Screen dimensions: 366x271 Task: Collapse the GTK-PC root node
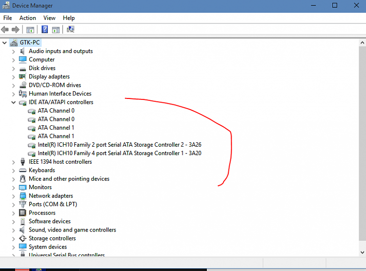(x=4, y=43)
